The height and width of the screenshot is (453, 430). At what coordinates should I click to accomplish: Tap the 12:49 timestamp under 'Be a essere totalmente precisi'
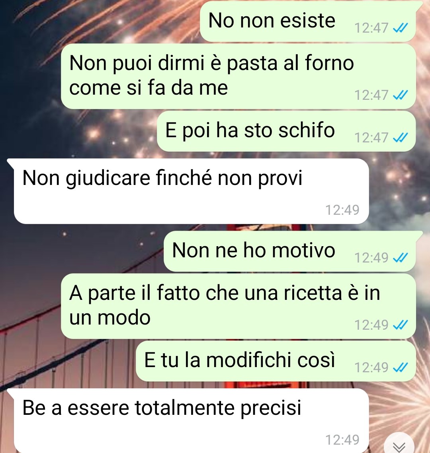342,440
